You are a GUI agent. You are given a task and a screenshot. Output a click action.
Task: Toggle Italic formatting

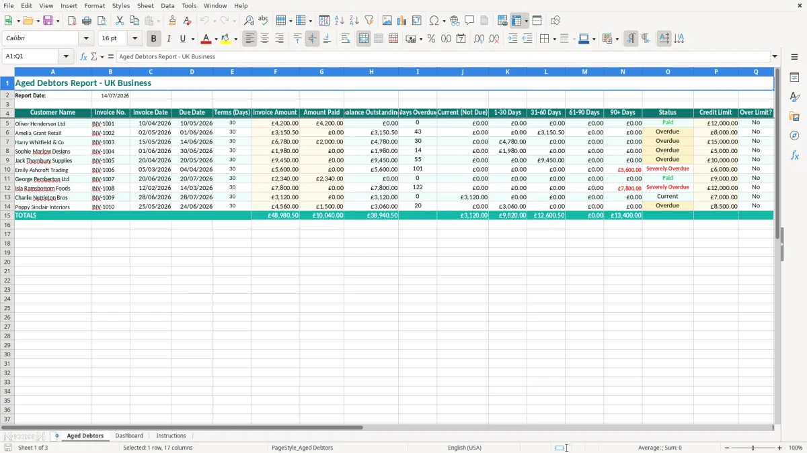[168, 39]
